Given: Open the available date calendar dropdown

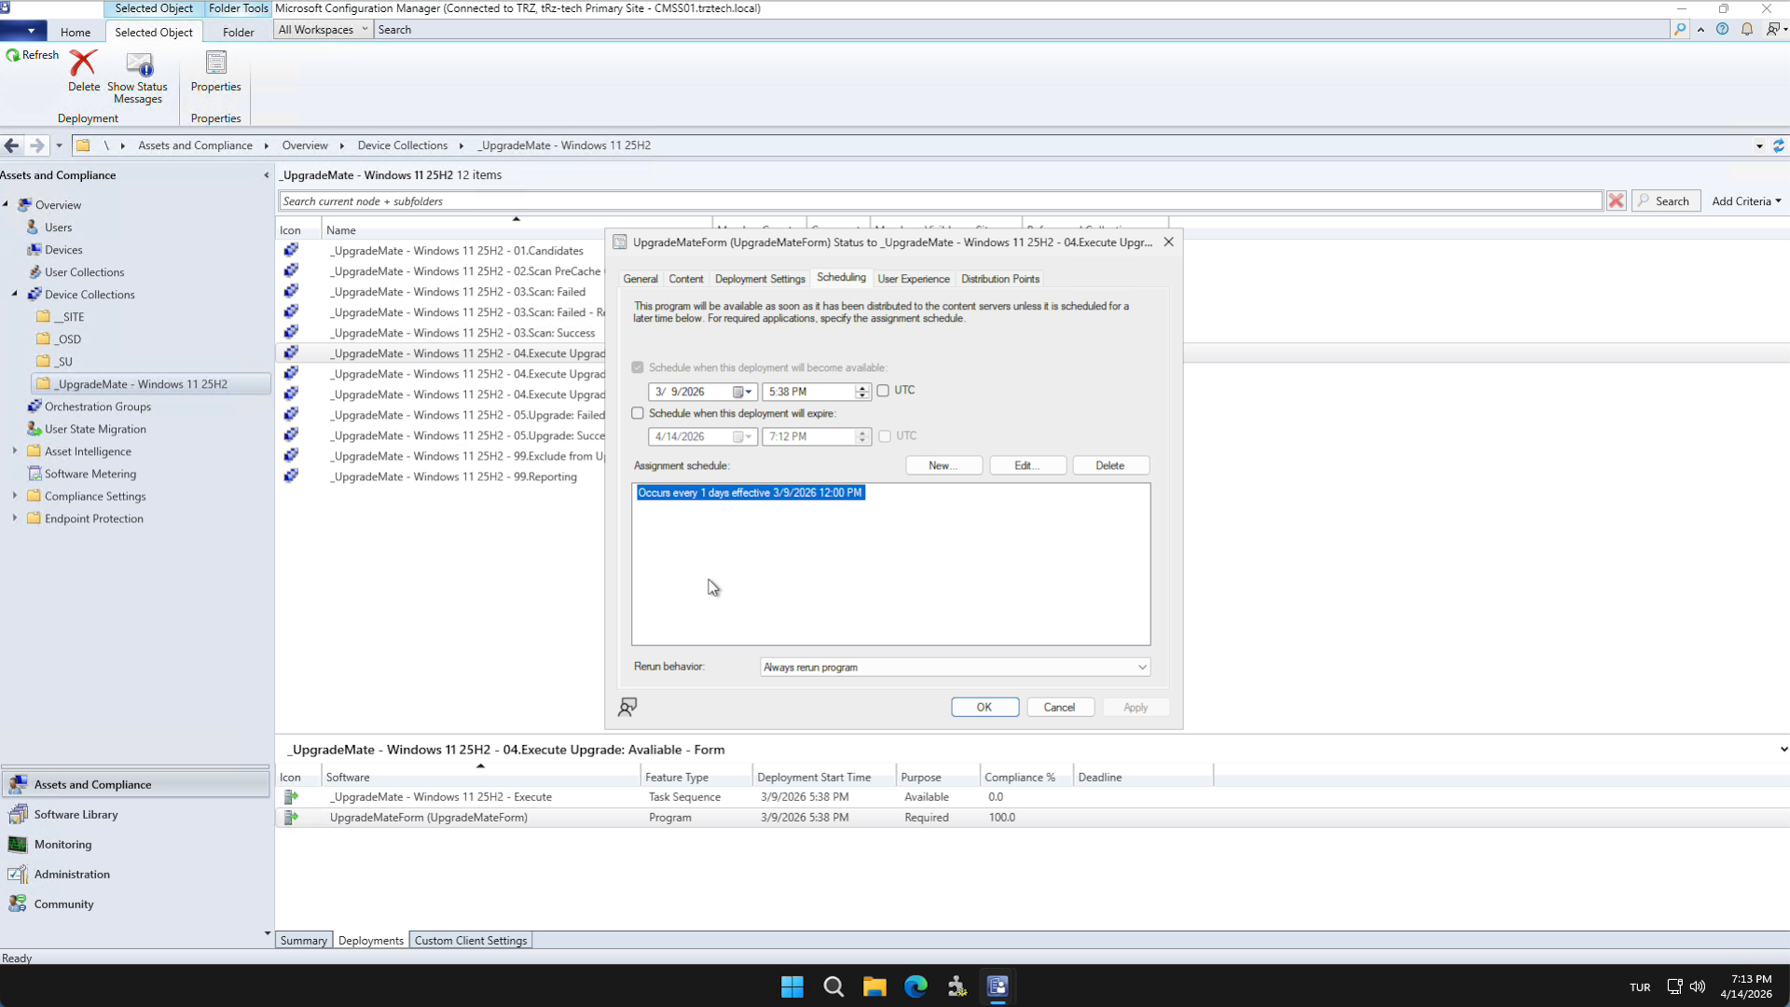Looking at the screenshot, I should point(742,392).
